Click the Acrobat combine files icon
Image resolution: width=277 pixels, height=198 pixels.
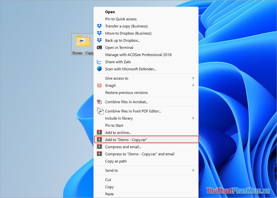(99, 102)
